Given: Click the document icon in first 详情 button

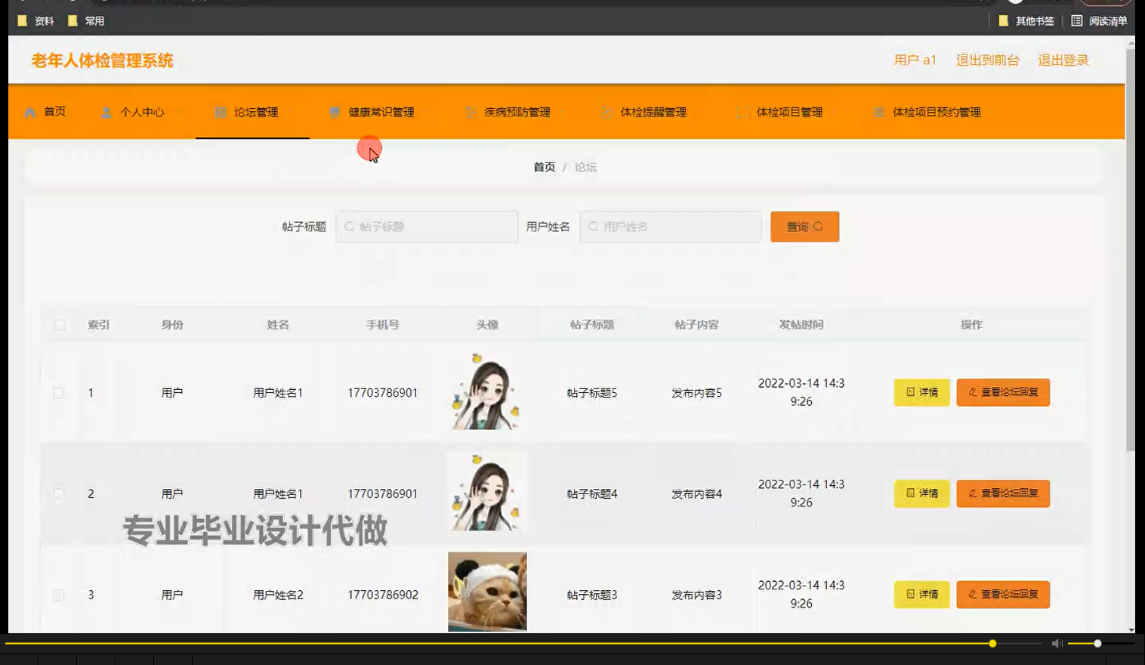Looking at the screenshot, I should coord(909,392).
